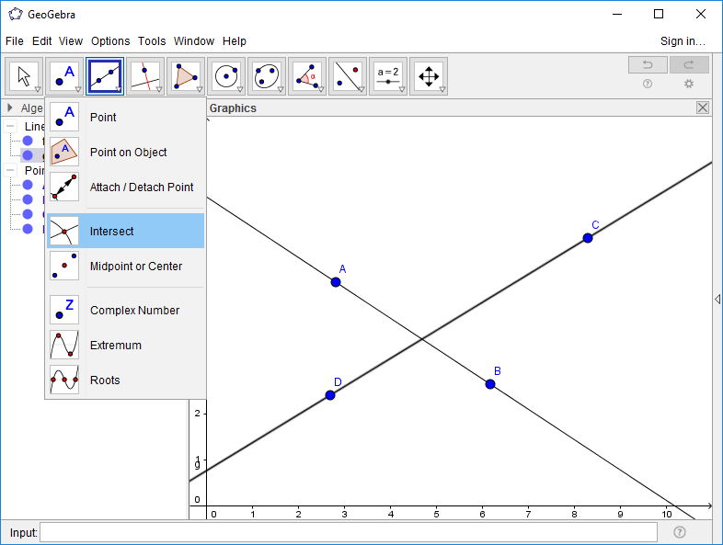Select the Line through two points tool
The height and width of the screenshot is (545, 723).
point(105,76)
